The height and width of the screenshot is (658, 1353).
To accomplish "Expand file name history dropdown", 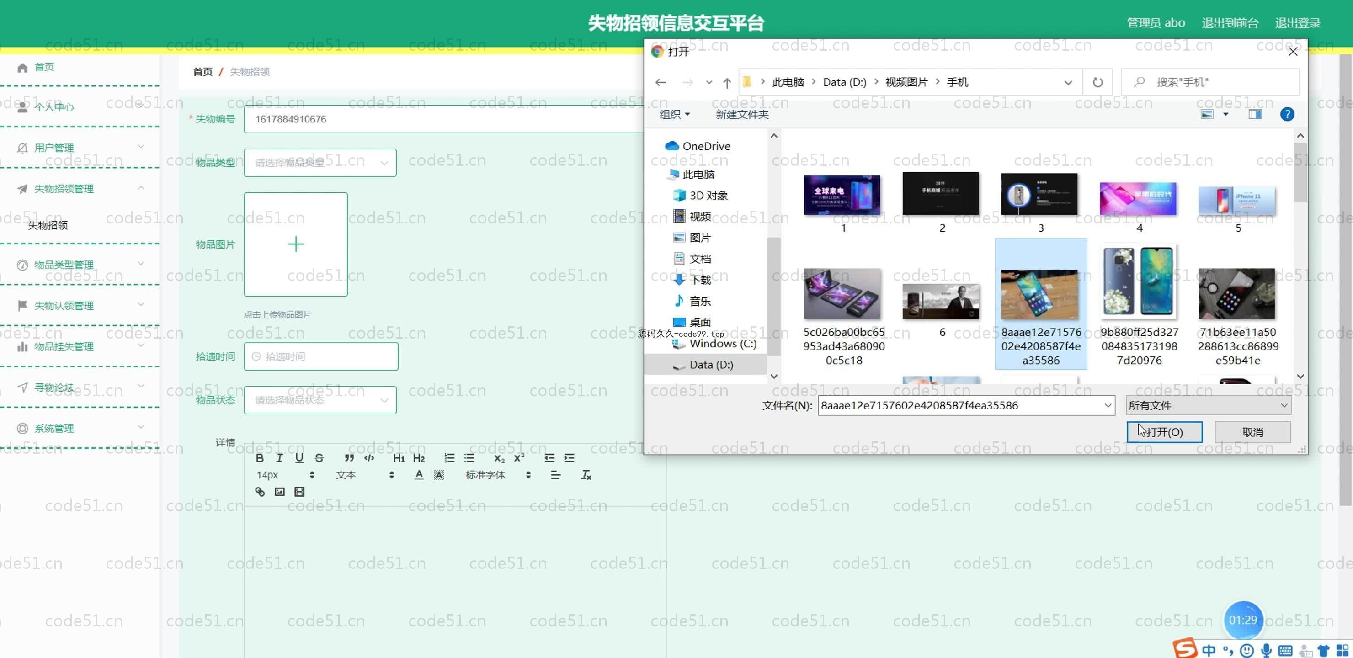I will [1107, 405].
